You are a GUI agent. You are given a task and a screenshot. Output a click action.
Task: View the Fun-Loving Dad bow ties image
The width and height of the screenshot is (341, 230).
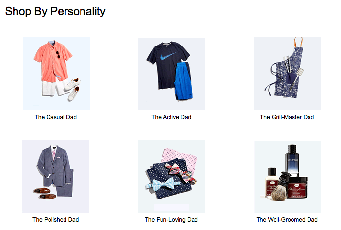172,176
